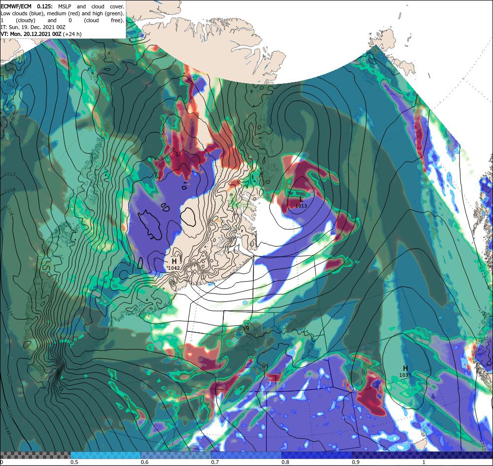Click the 0.6 to 0.7 scale segment
This screenshot has width=493, height=466.
coord(176,455)
